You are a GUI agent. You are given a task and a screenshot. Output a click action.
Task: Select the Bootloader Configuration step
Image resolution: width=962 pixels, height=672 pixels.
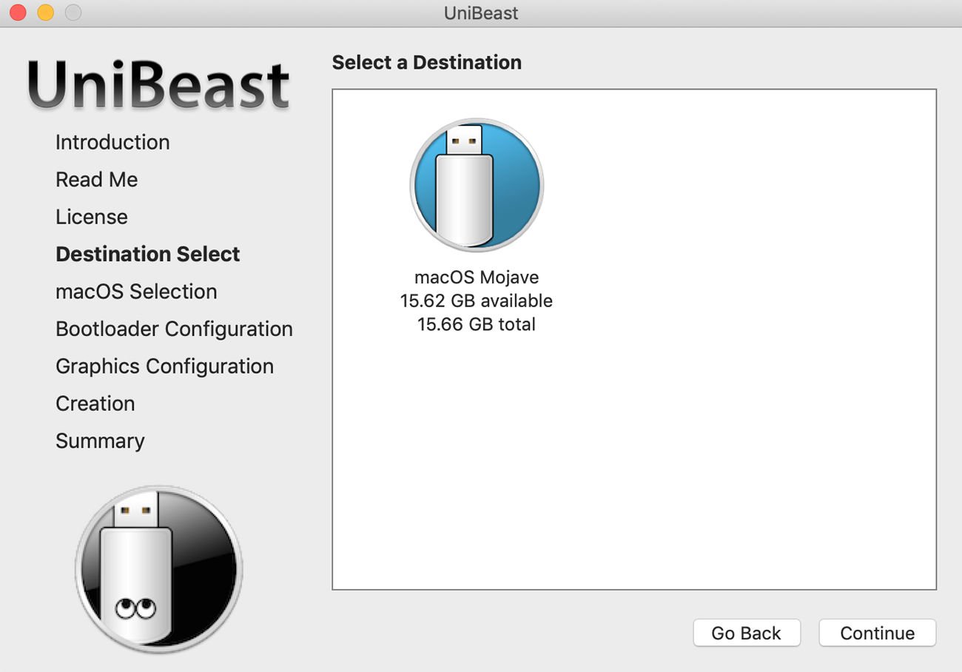coord(174,329)
